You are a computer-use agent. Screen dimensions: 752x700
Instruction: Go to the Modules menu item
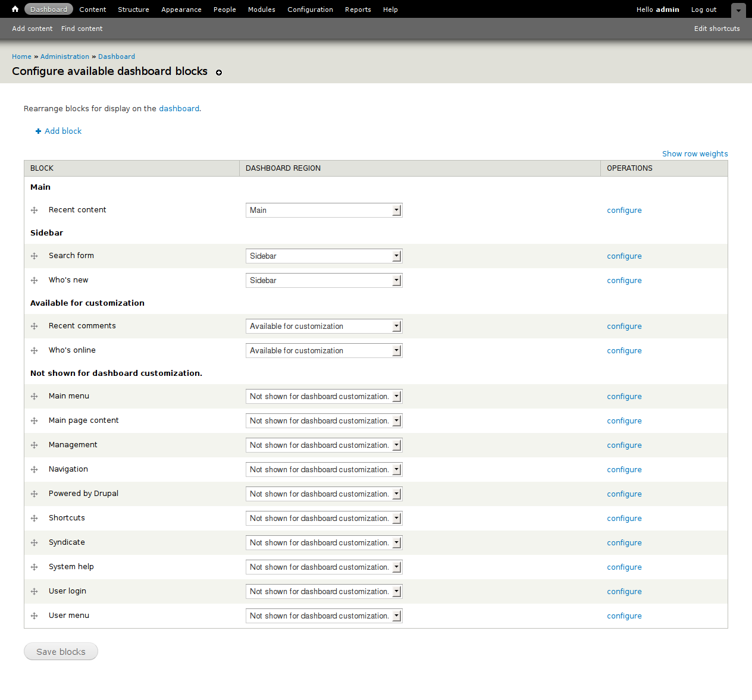pyautogui.click(x=261, y=10)
